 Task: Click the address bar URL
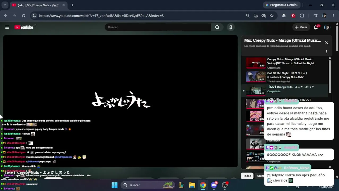coord(101,16)
